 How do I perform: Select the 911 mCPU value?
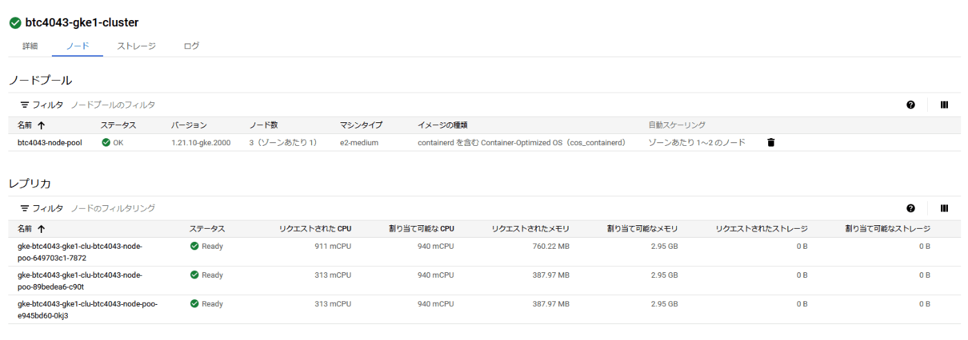pos(333,246)
